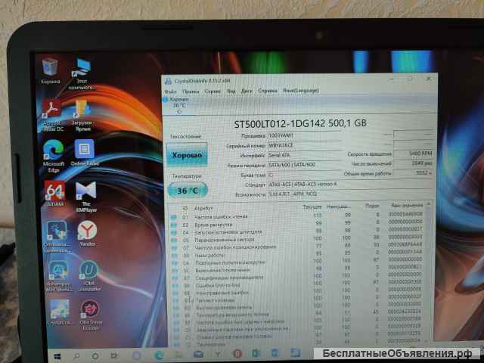Open Task View on the taskbar
Image resolution: width=484 pixels, height=363 pixels.
pos(114,356)
